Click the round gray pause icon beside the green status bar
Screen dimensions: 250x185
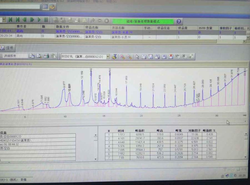pyautogui.click(x=106, y=21)
